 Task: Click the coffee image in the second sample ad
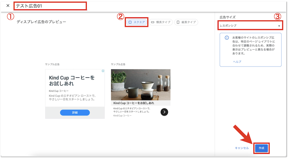click(x=140, y=85)
